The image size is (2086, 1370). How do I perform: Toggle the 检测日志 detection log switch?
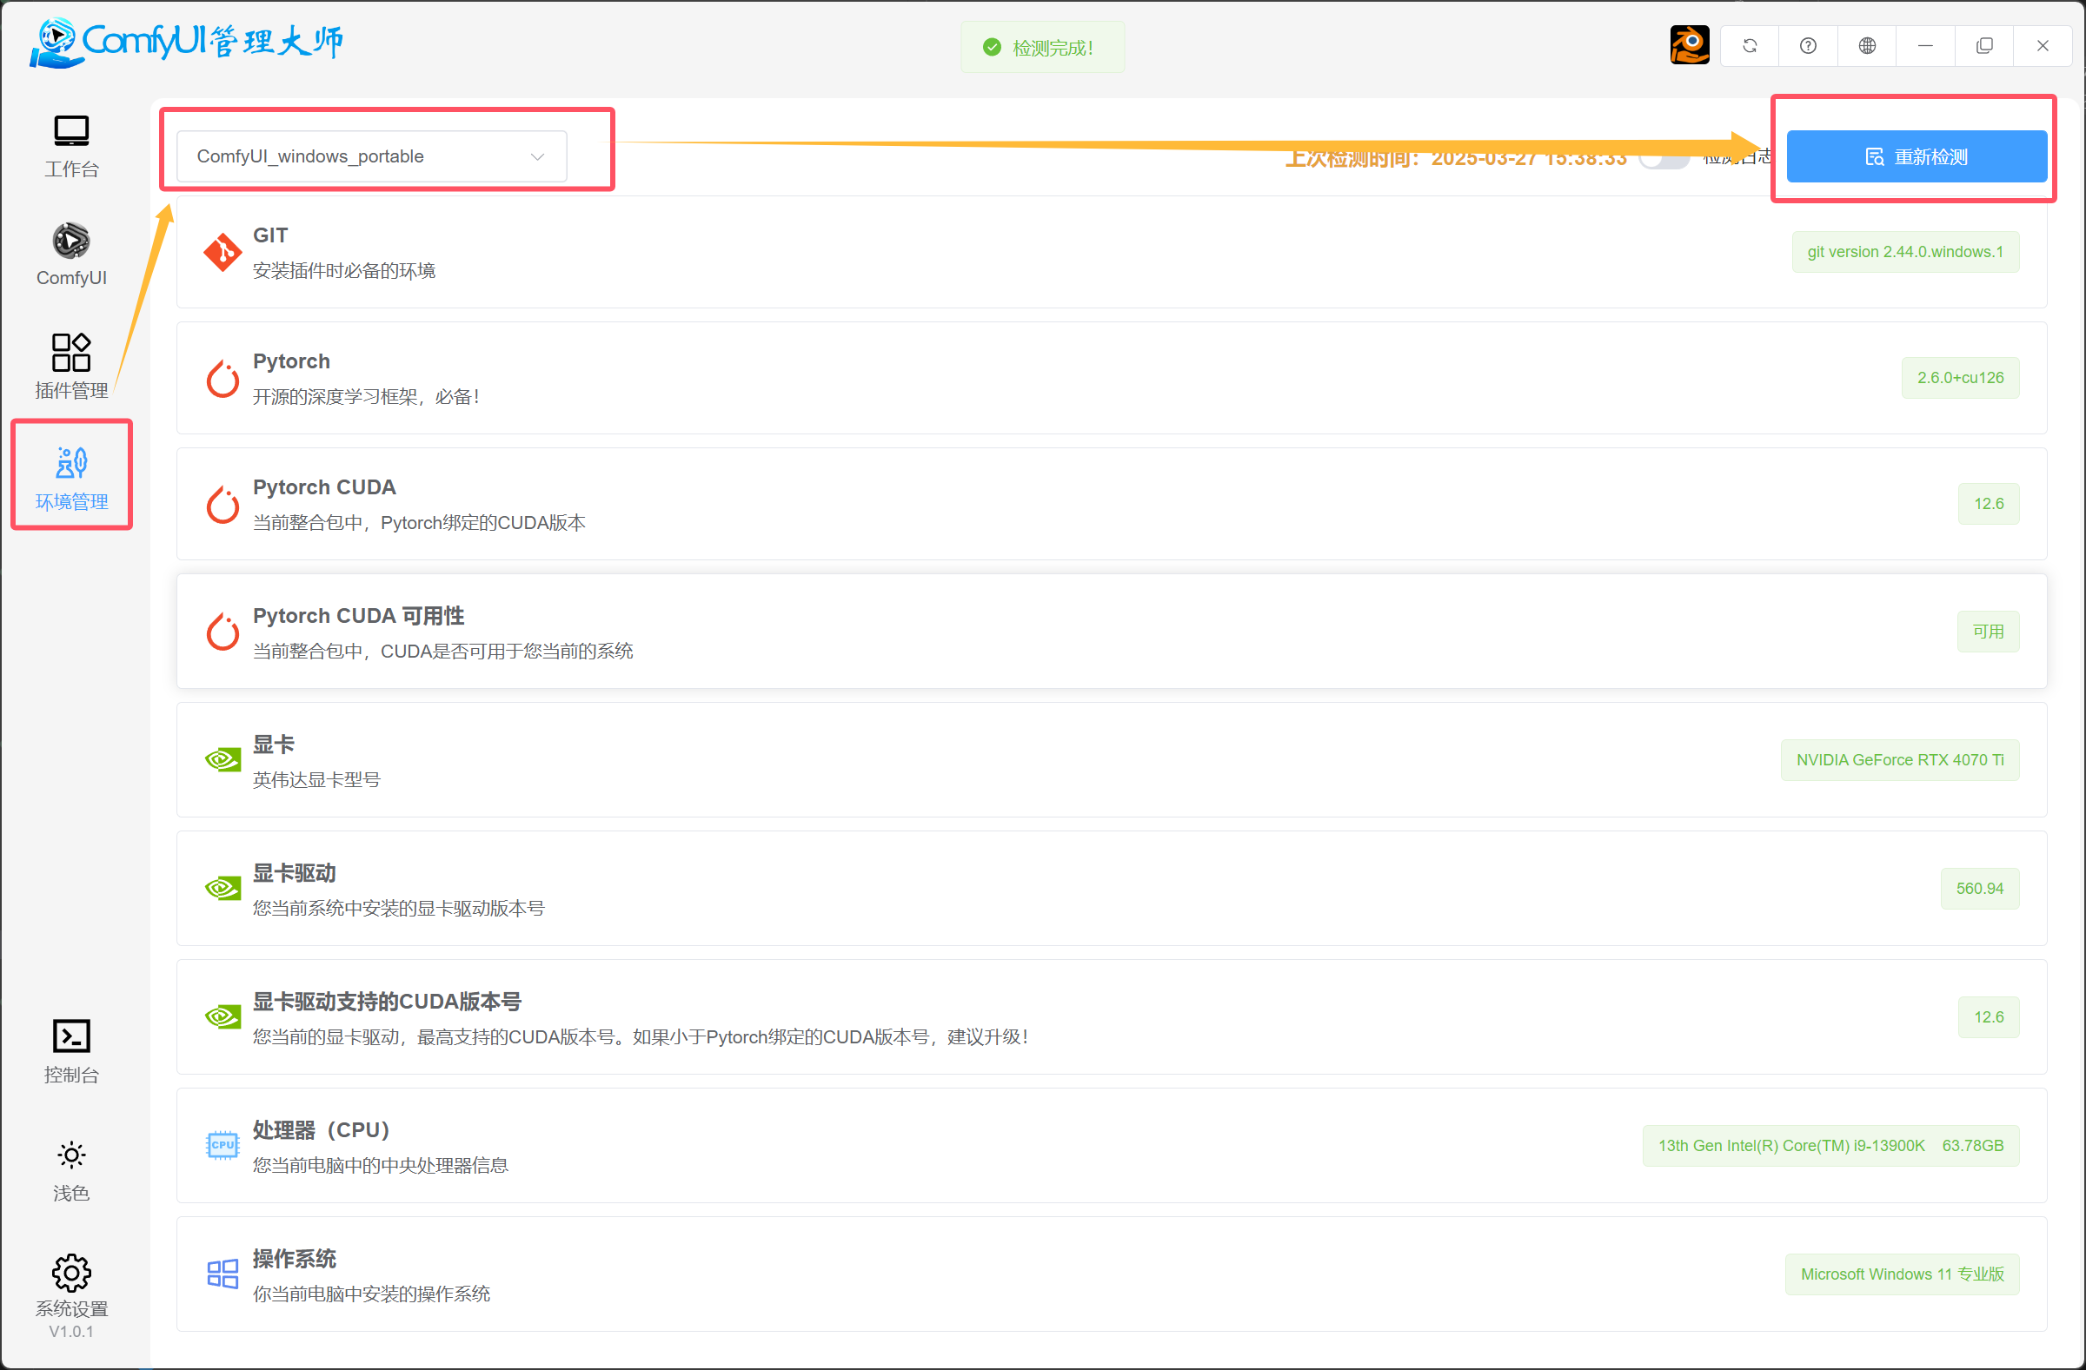1664,159
